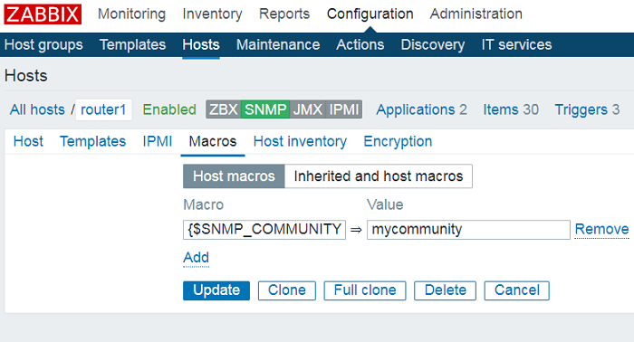The image size is (634, 342).
Task: Click the Update button
Action: tap(216, 290)
